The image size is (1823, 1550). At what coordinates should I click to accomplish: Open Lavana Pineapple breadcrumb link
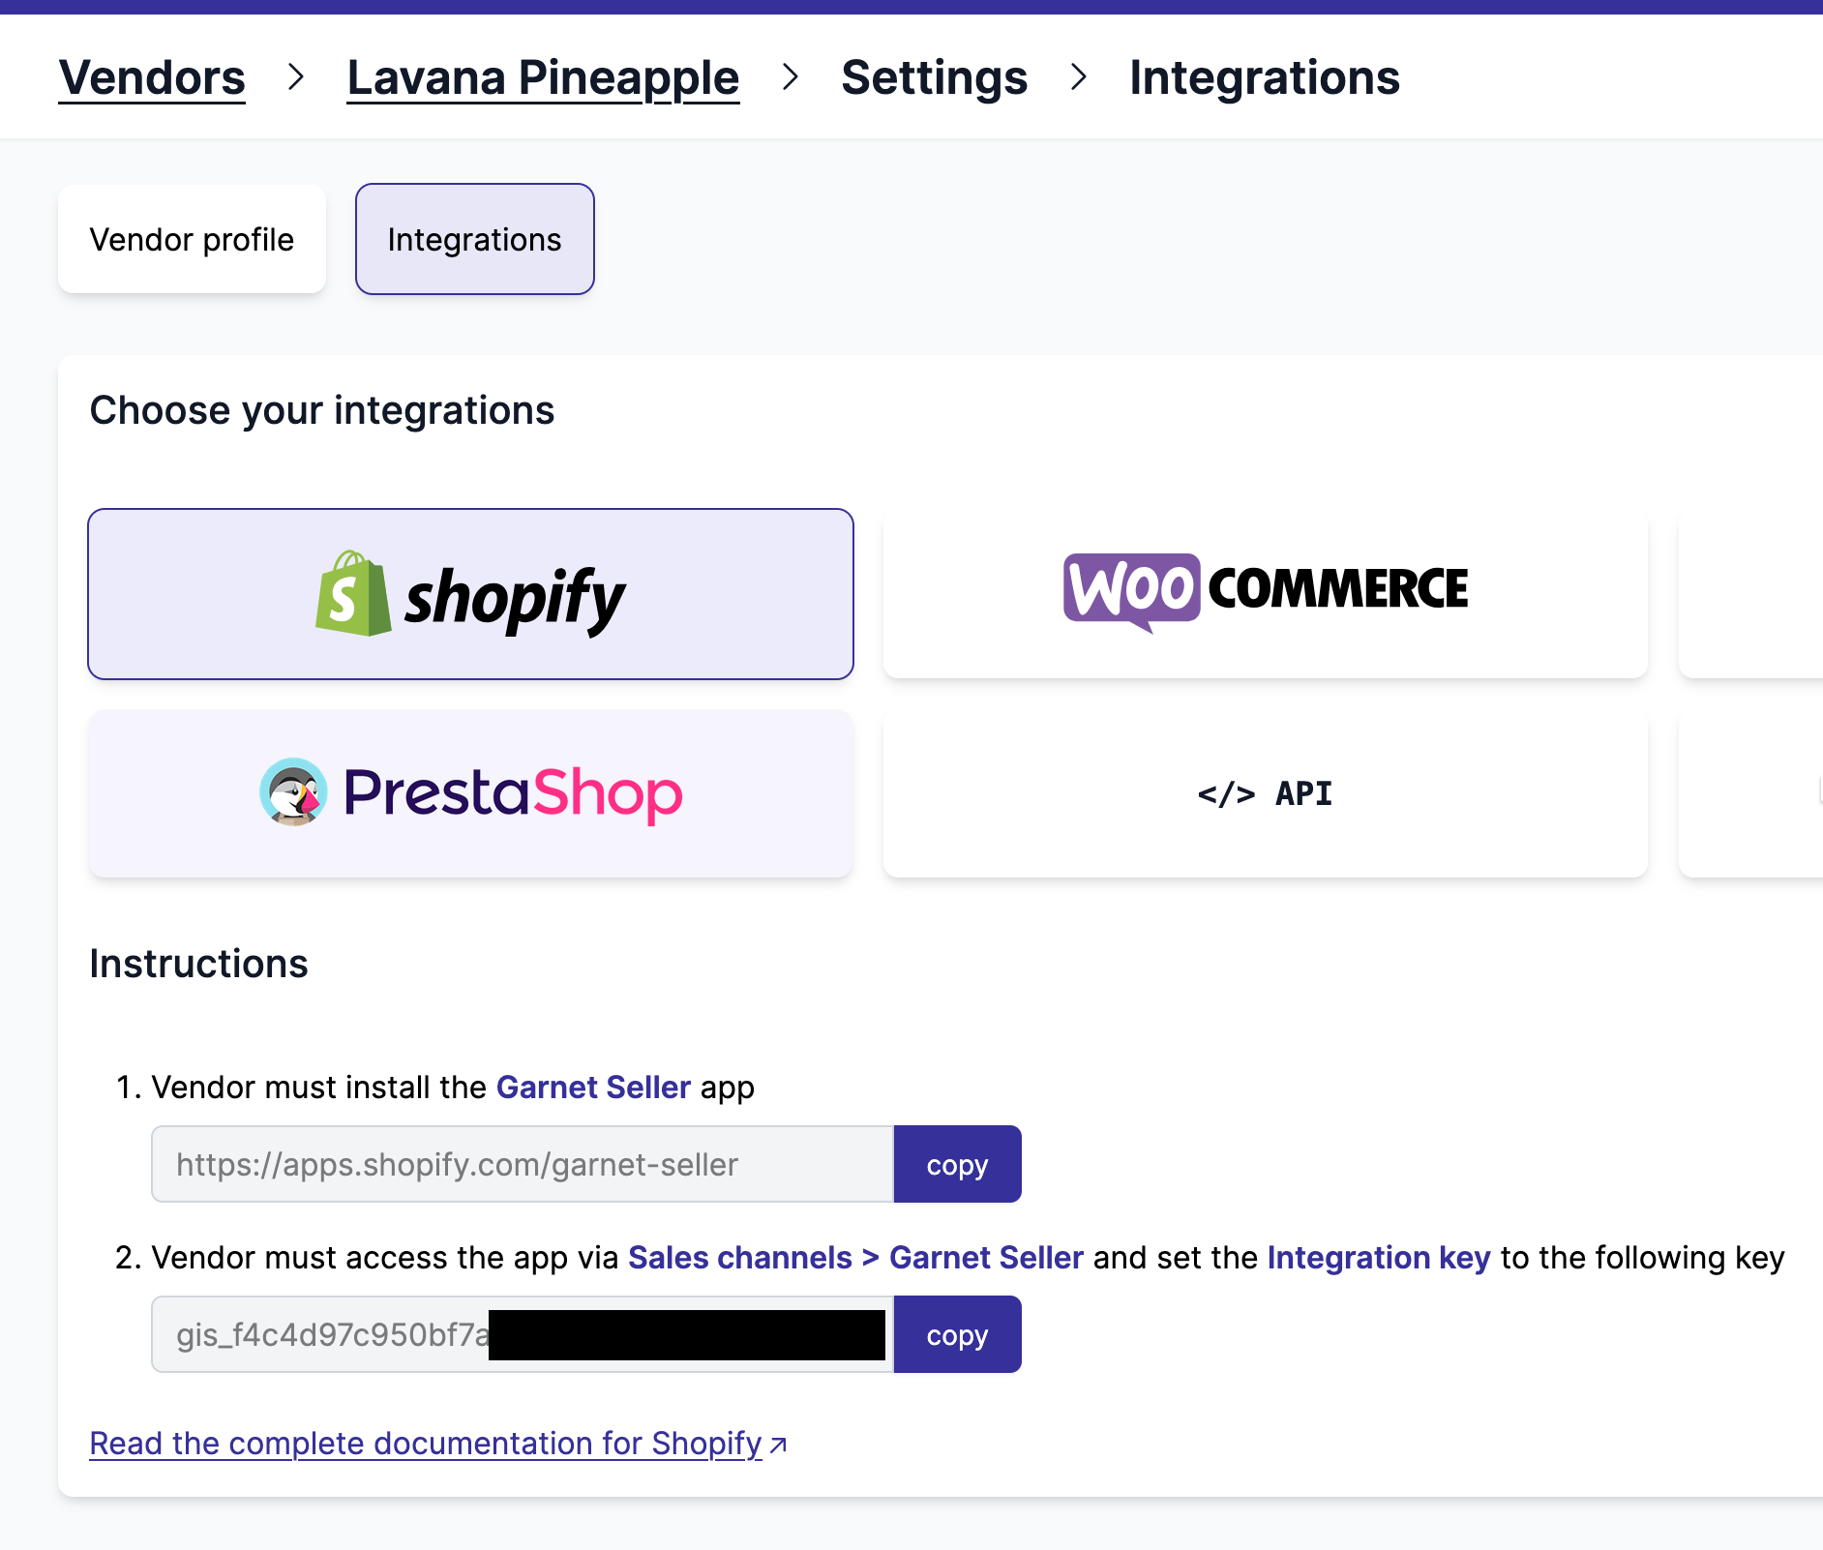click(543, 77)
